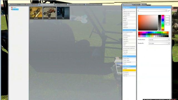
Task: Select the Шкив tool
Action: point(129,20)
